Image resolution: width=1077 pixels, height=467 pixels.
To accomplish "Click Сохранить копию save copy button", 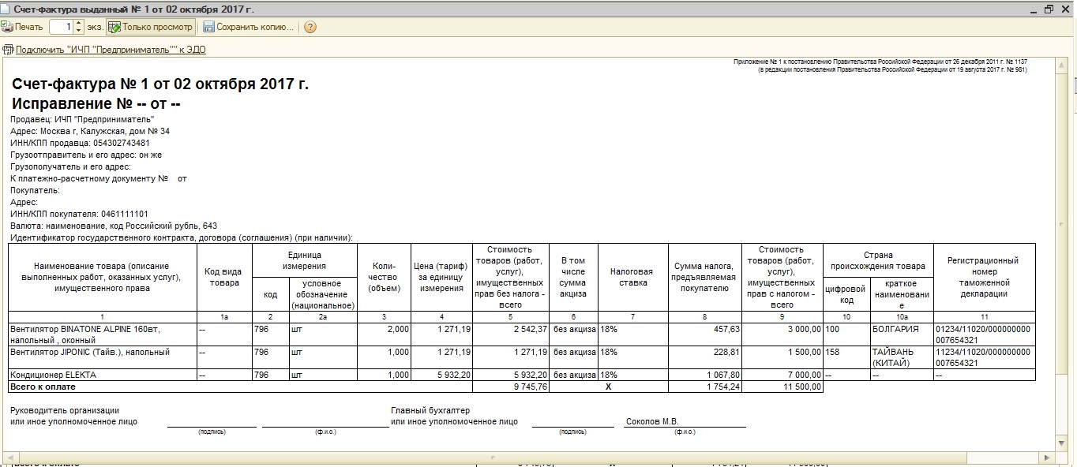I will tap(248, 27).
